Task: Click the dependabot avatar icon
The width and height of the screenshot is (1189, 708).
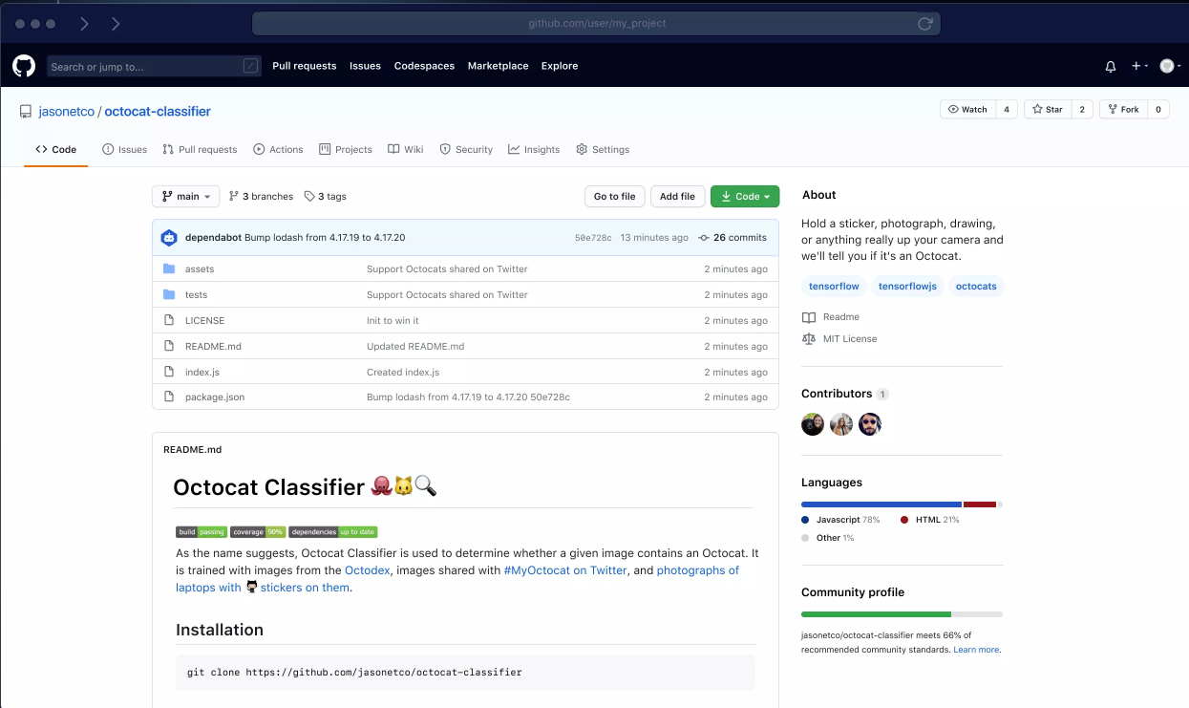Action: (x=169, y=238)
